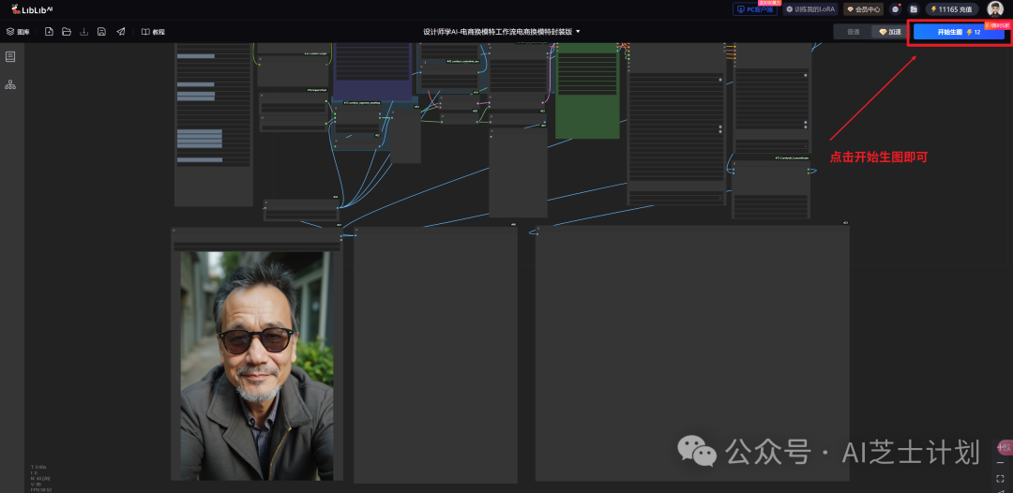
Task: Open 会员中心 membership center
Action: point(863,9)
